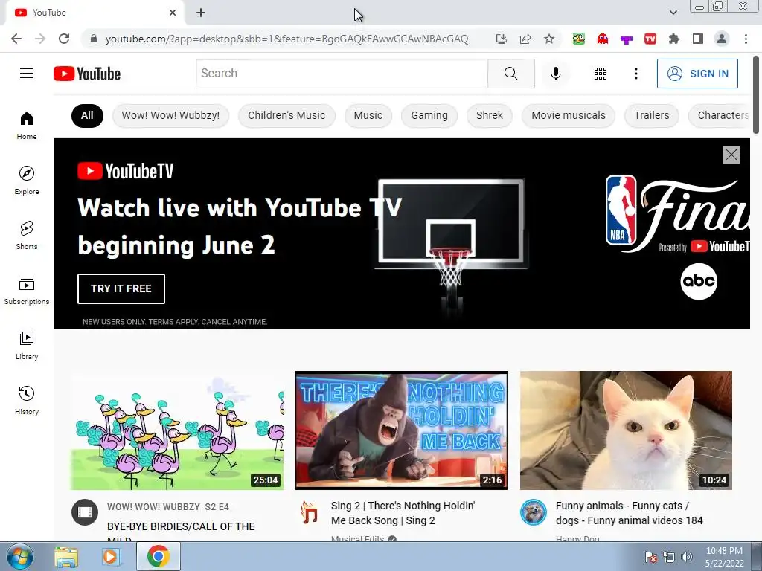This screenshot has width=762, height=571.
Task: Open File Explorer from taskbar
Action: point(66,557)
